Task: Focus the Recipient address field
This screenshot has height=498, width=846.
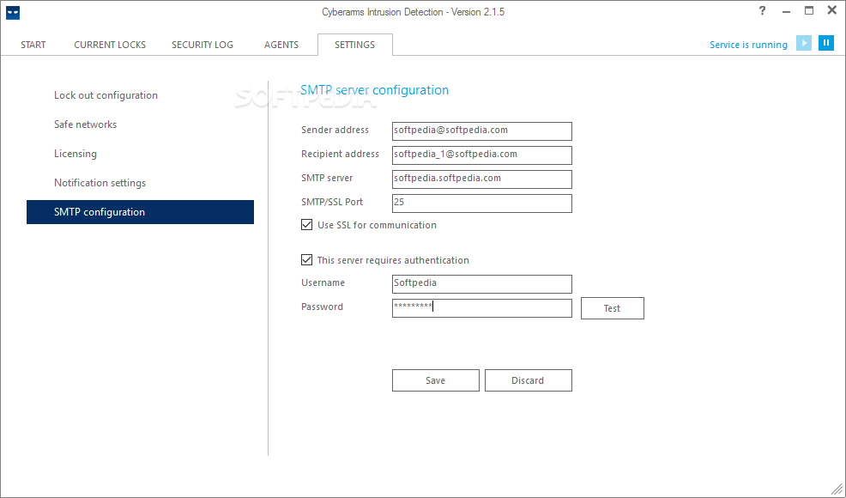Action: (482, 155)
